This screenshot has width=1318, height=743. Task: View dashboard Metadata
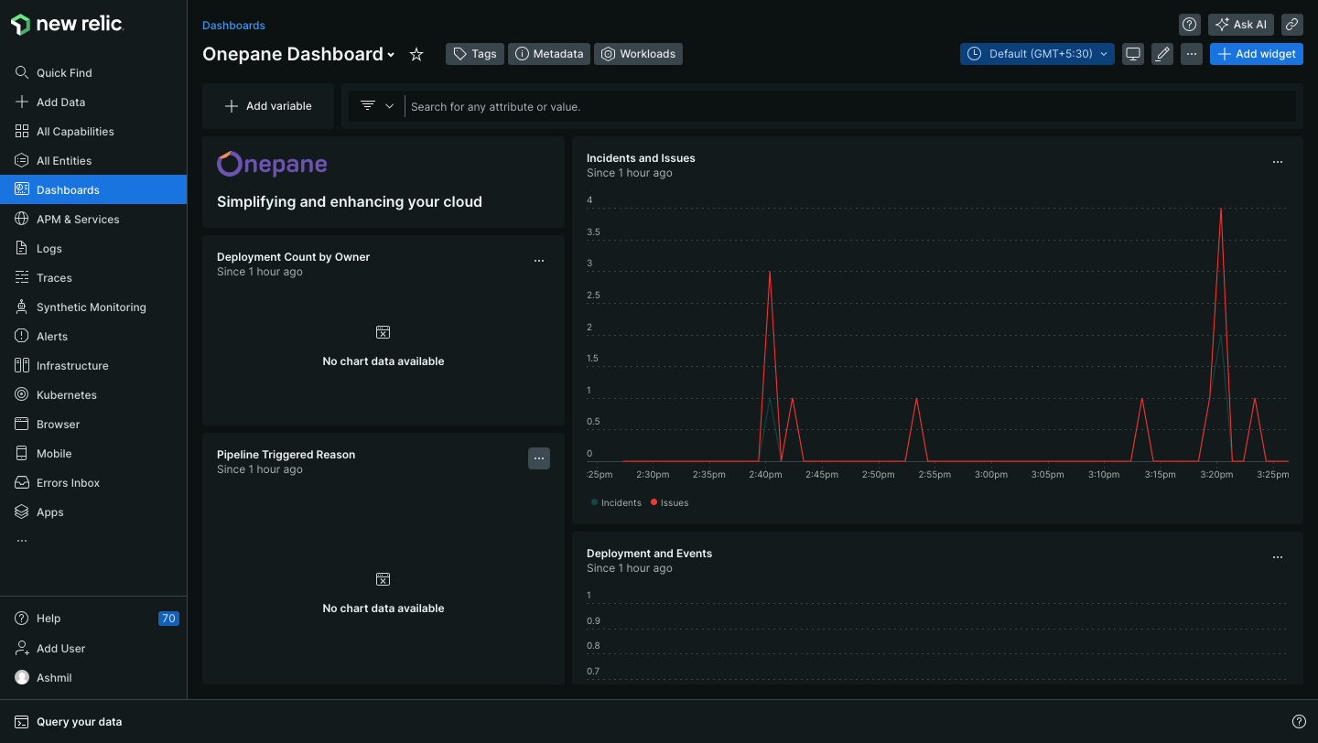tap(549, 54)
